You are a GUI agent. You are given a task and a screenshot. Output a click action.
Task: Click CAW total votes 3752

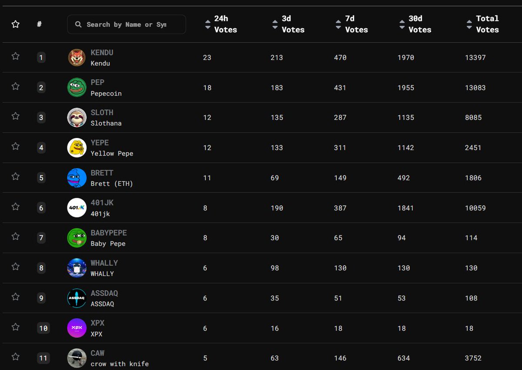tap(473, 358)
